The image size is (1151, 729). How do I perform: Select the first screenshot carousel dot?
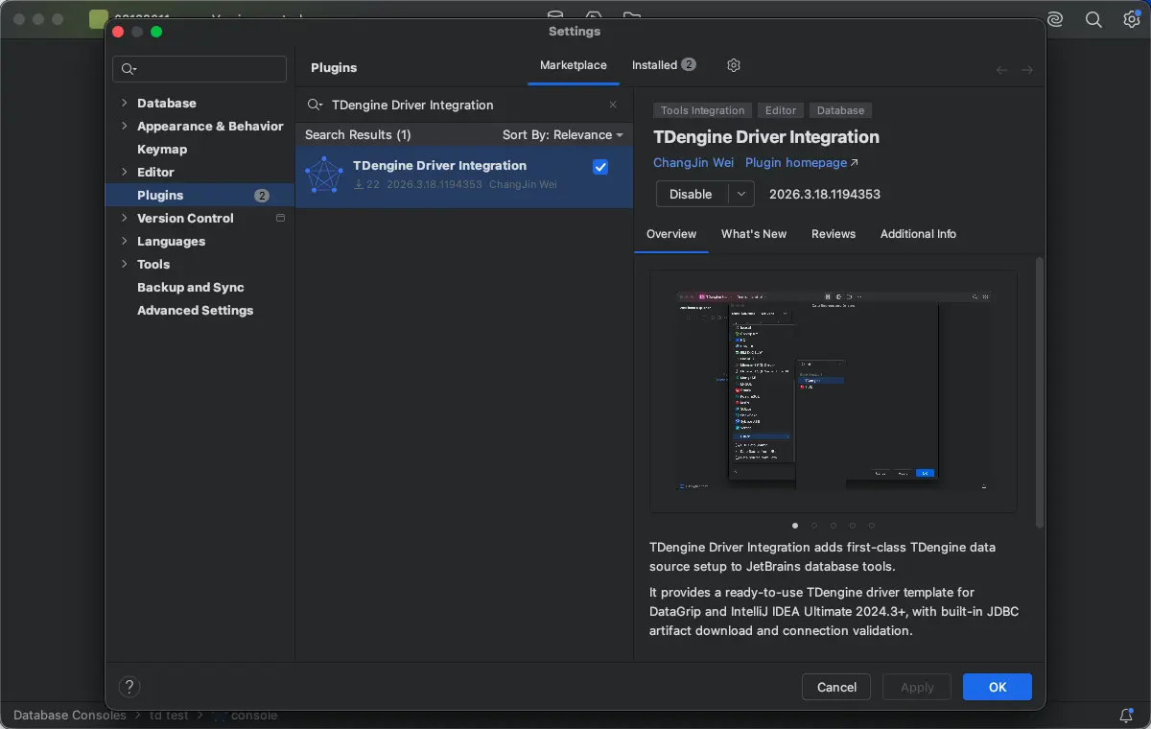(x=795, y=526)
